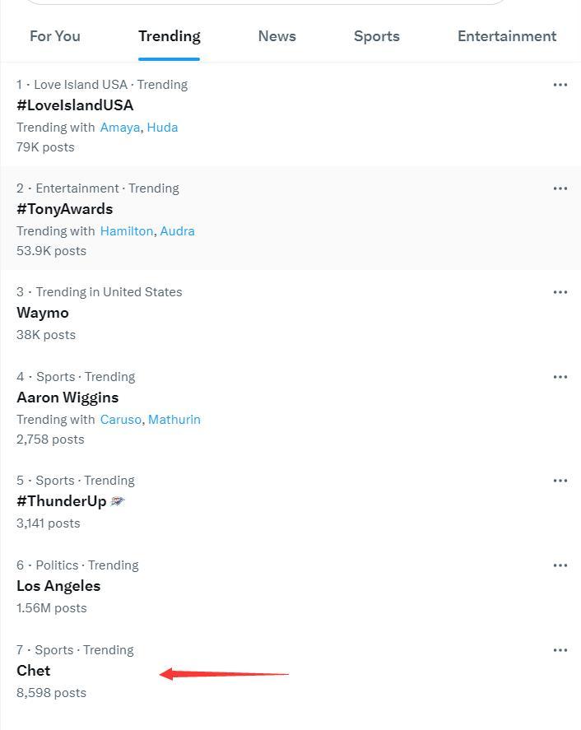Click the three-dot menu beside Chet
Screen dimensions: 581x730
pyautogui.click(x=560, y=650)
